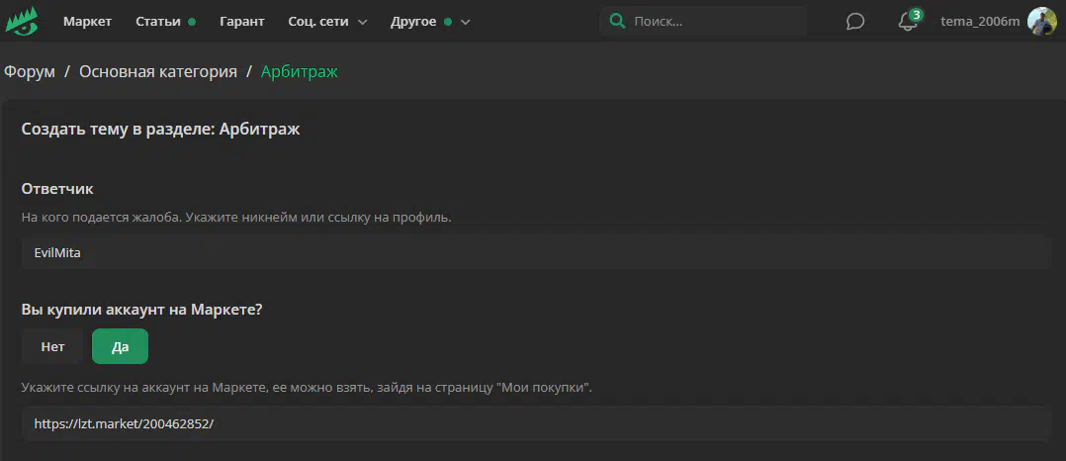Open the Гарант menu item

242,22
